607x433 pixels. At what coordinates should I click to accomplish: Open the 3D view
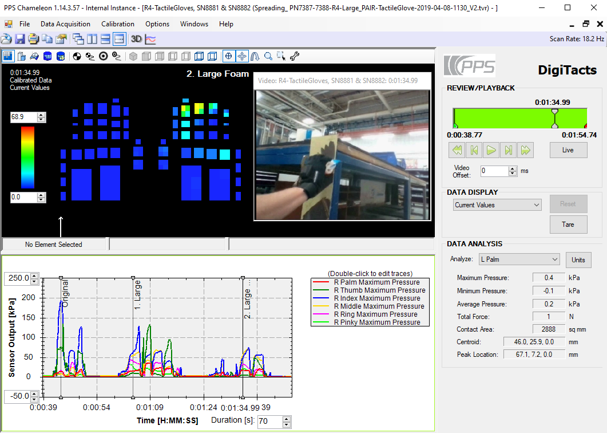[x=136, y=39]
